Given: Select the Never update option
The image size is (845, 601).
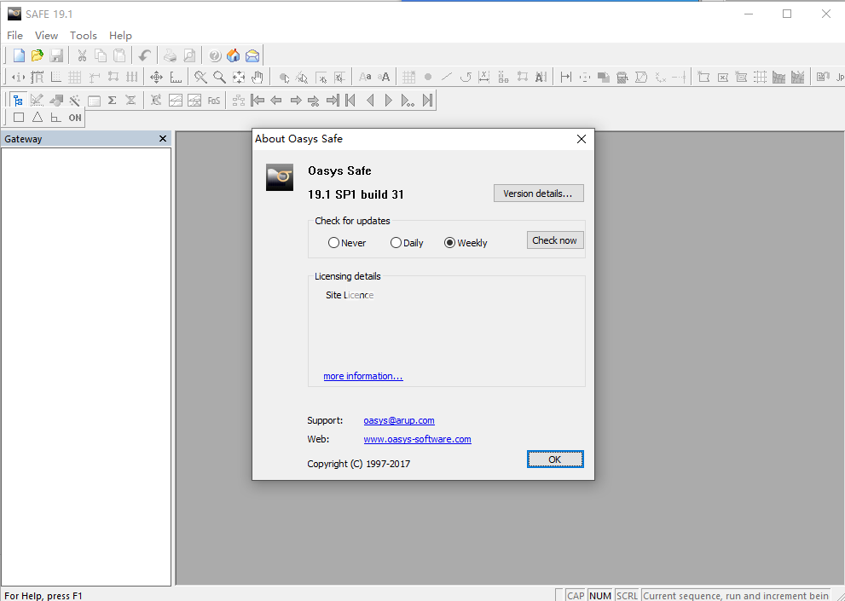Looking at the screenshot, I should [346, 243].
